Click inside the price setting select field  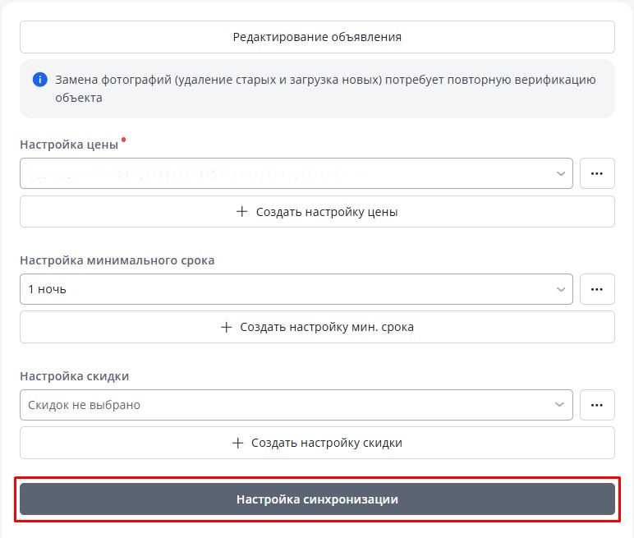pyautogui.click(x=279, y=173)
